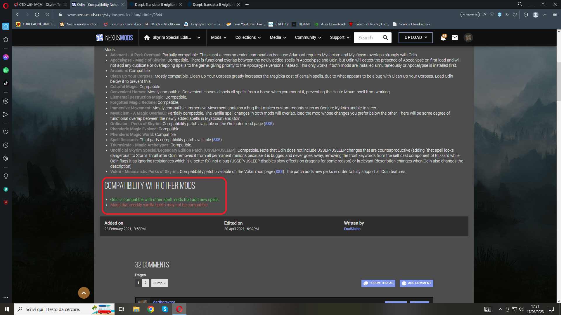Screen dimensions: 561x315
Task: Click the Nexus Mods logo
Action: (115, 38)
